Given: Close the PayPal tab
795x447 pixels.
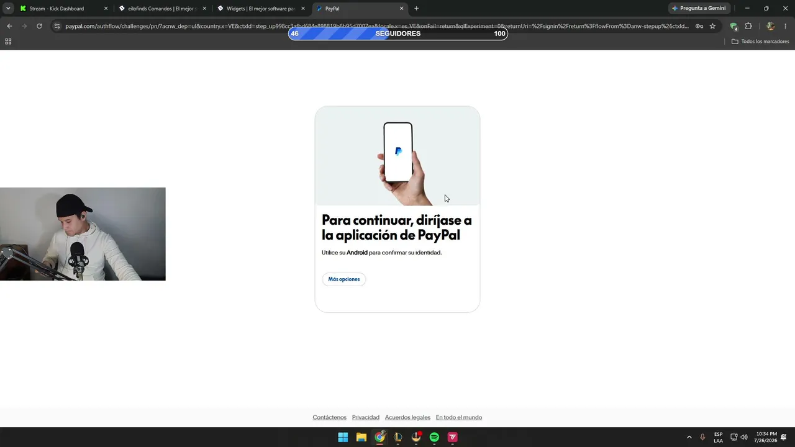Looking at the screenshot, I should [x=401, y=9].
